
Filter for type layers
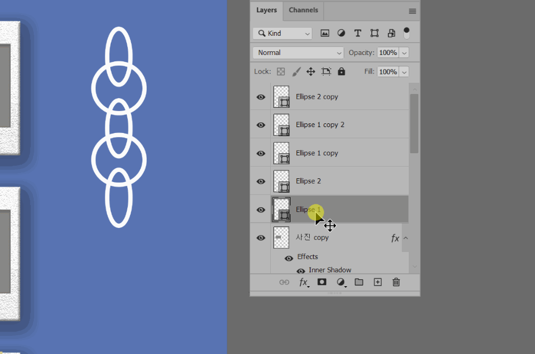pos(357,33)
